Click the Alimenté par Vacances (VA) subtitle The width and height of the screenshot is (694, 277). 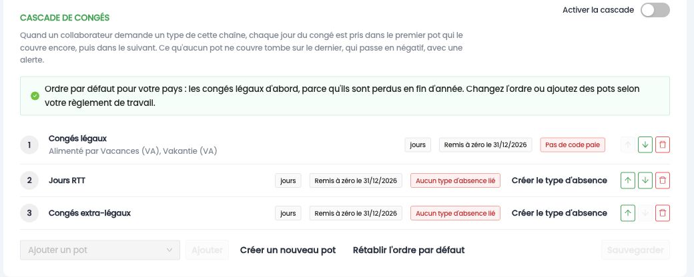(133, 151)
